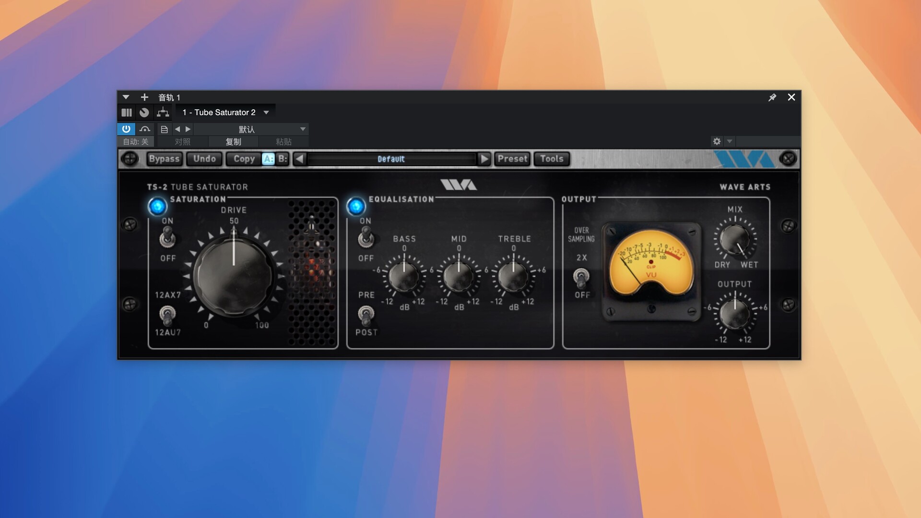Click the Mid EQ knob
921x518 pixels.
coord(459,277)
